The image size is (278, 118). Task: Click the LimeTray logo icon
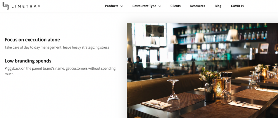tap(5, 6)
